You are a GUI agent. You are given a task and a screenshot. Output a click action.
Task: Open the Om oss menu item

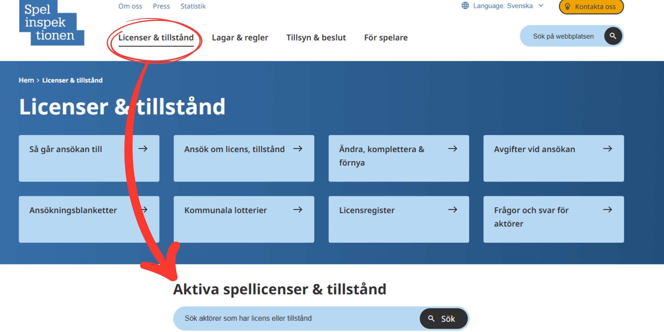click(x=130, y=6)
